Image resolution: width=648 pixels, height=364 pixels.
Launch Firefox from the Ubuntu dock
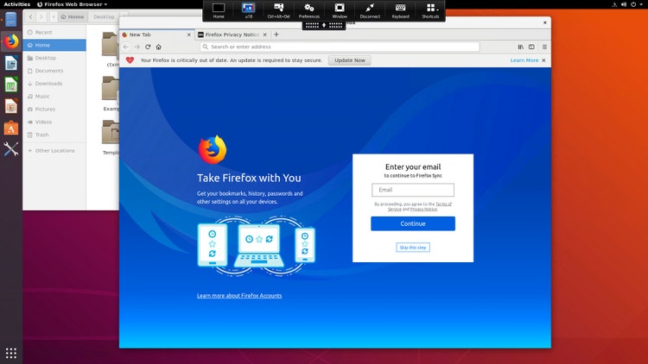[11, 41]
